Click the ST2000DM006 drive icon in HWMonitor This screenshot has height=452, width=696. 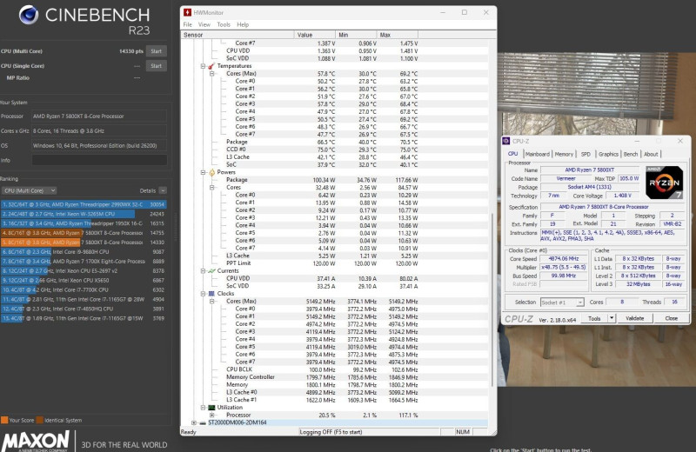(x=203, y=422)
